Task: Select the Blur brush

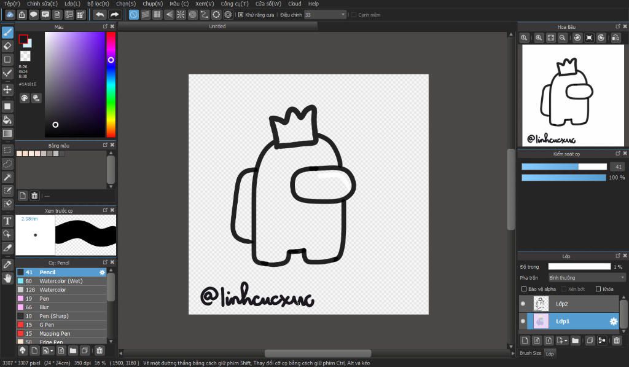Action: [x=61, y=307]
